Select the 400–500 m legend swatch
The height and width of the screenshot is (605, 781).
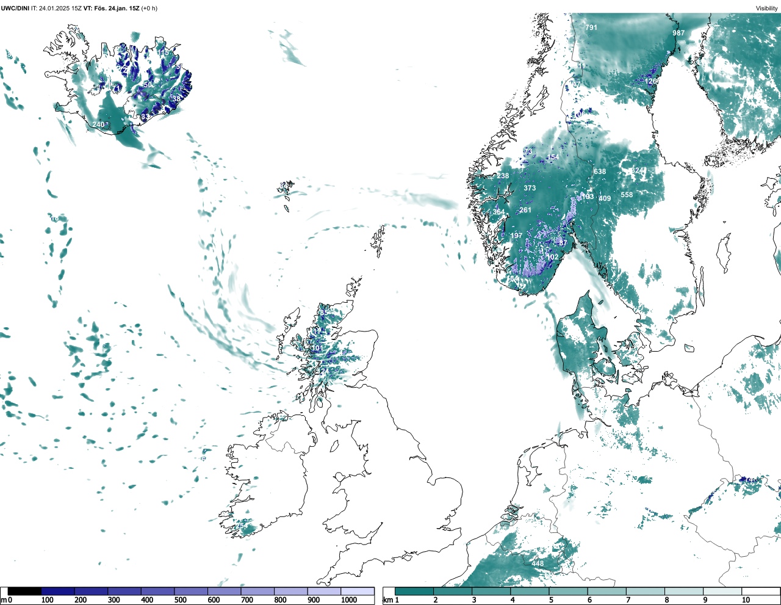[158, 591]
